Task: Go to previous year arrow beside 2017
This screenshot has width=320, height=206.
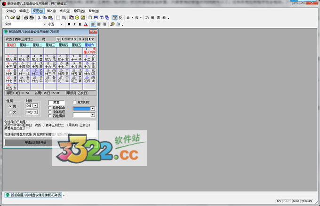Action: (x=63, y=39)
